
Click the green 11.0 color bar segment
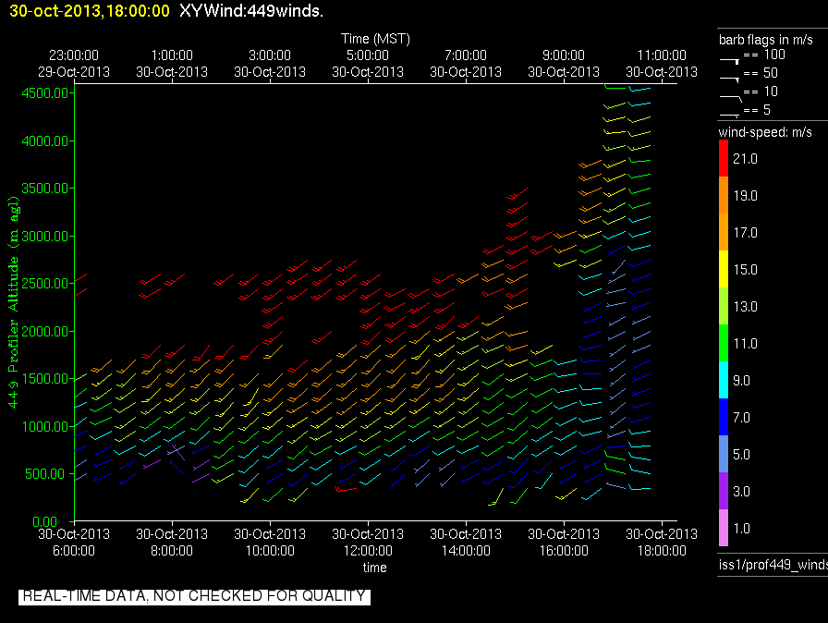pyautogui.click(x=724, y=343)
